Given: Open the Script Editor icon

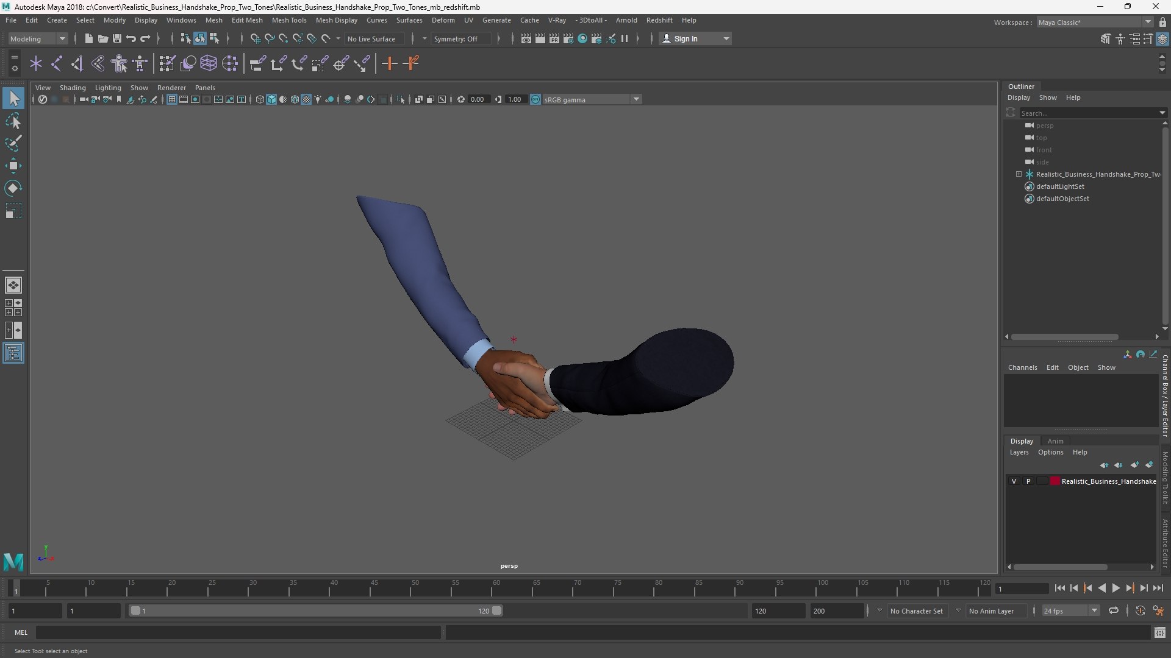Looking at the screenshot, I should [1159, 633].
